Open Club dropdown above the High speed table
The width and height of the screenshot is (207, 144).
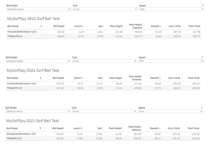[105, 9]
